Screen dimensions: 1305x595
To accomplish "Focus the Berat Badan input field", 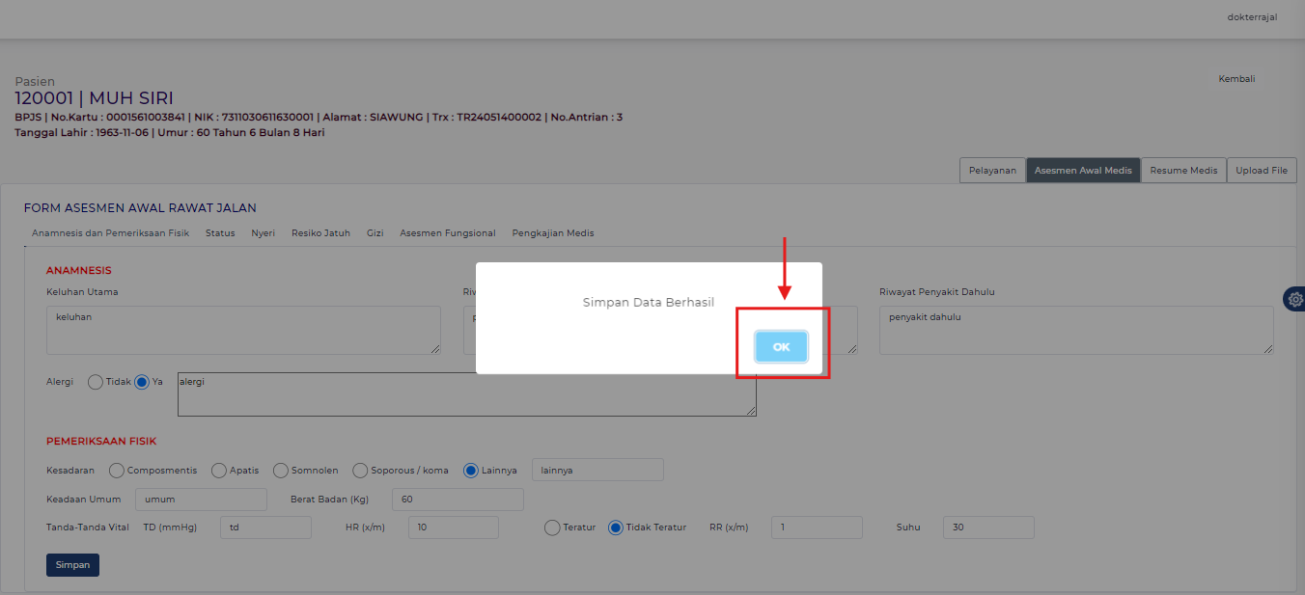I will coord(458,500).
